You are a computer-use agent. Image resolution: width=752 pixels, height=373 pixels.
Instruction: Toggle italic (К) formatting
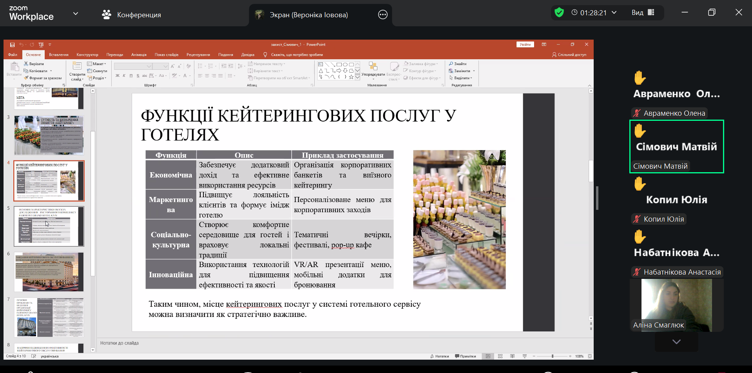pos(124,76)
